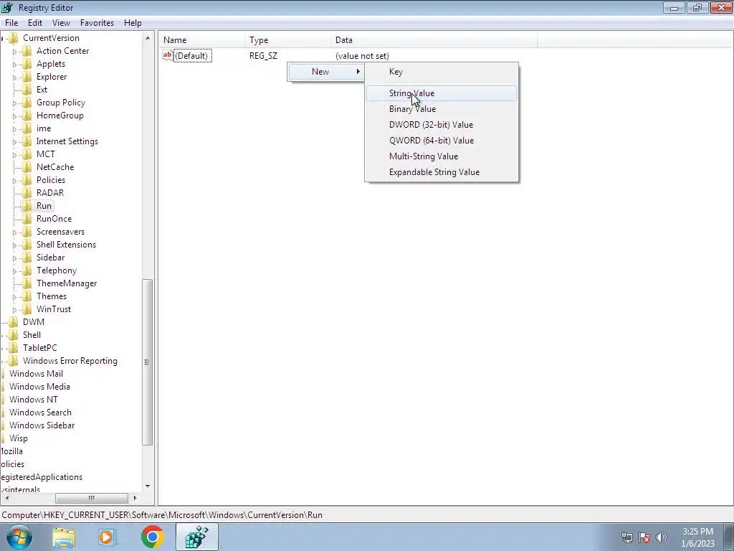Choose Binary Value from the submenu

click(442, 109)
